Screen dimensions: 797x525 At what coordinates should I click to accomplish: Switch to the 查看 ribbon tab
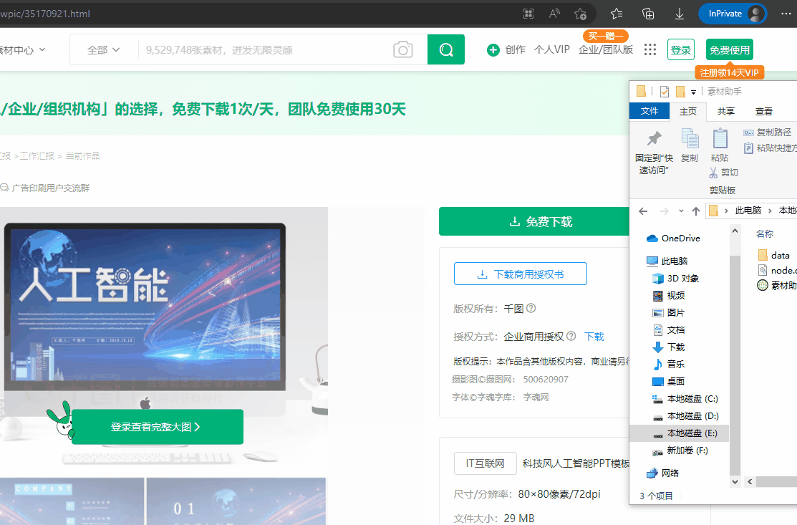point(763,111)
